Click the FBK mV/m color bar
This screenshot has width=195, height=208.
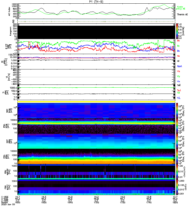(x=177, y=172)
